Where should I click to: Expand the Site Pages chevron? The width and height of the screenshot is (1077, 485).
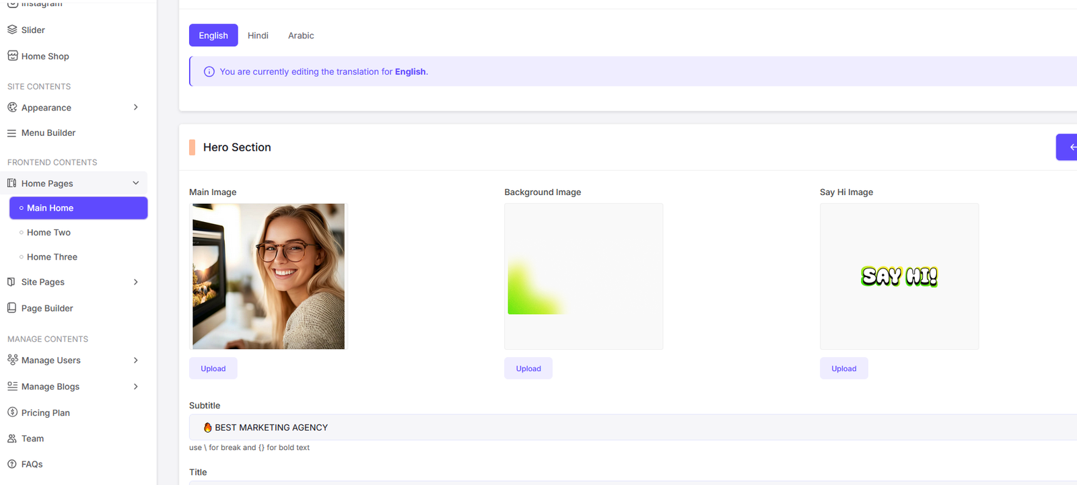[136, 282]
